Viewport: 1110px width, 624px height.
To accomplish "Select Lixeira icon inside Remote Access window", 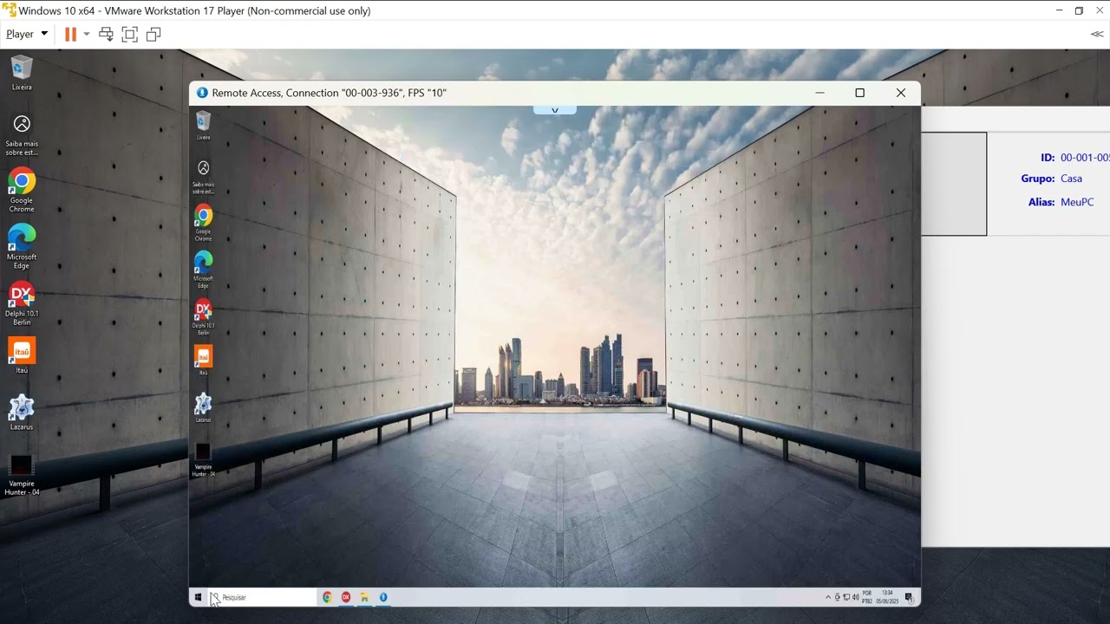I will tap(203, 125).
